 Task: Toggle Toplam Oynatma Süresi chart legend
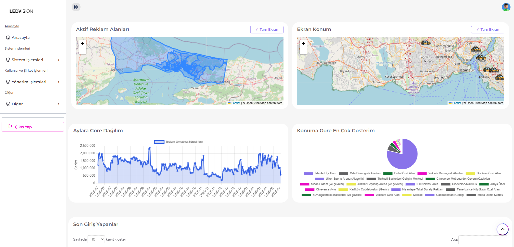pyautogui.click(x=178, y=142)
